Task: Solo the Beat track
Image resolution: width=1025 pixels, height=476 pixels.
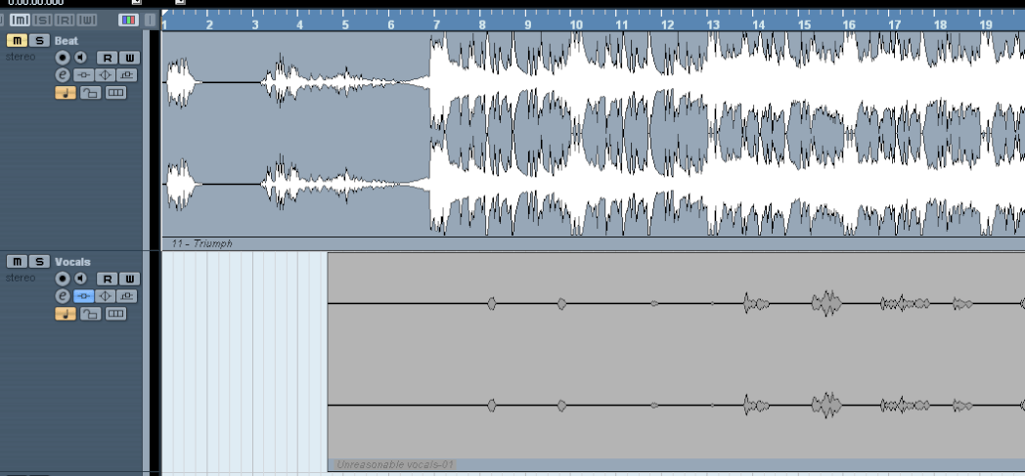Action: coord(39,40)
